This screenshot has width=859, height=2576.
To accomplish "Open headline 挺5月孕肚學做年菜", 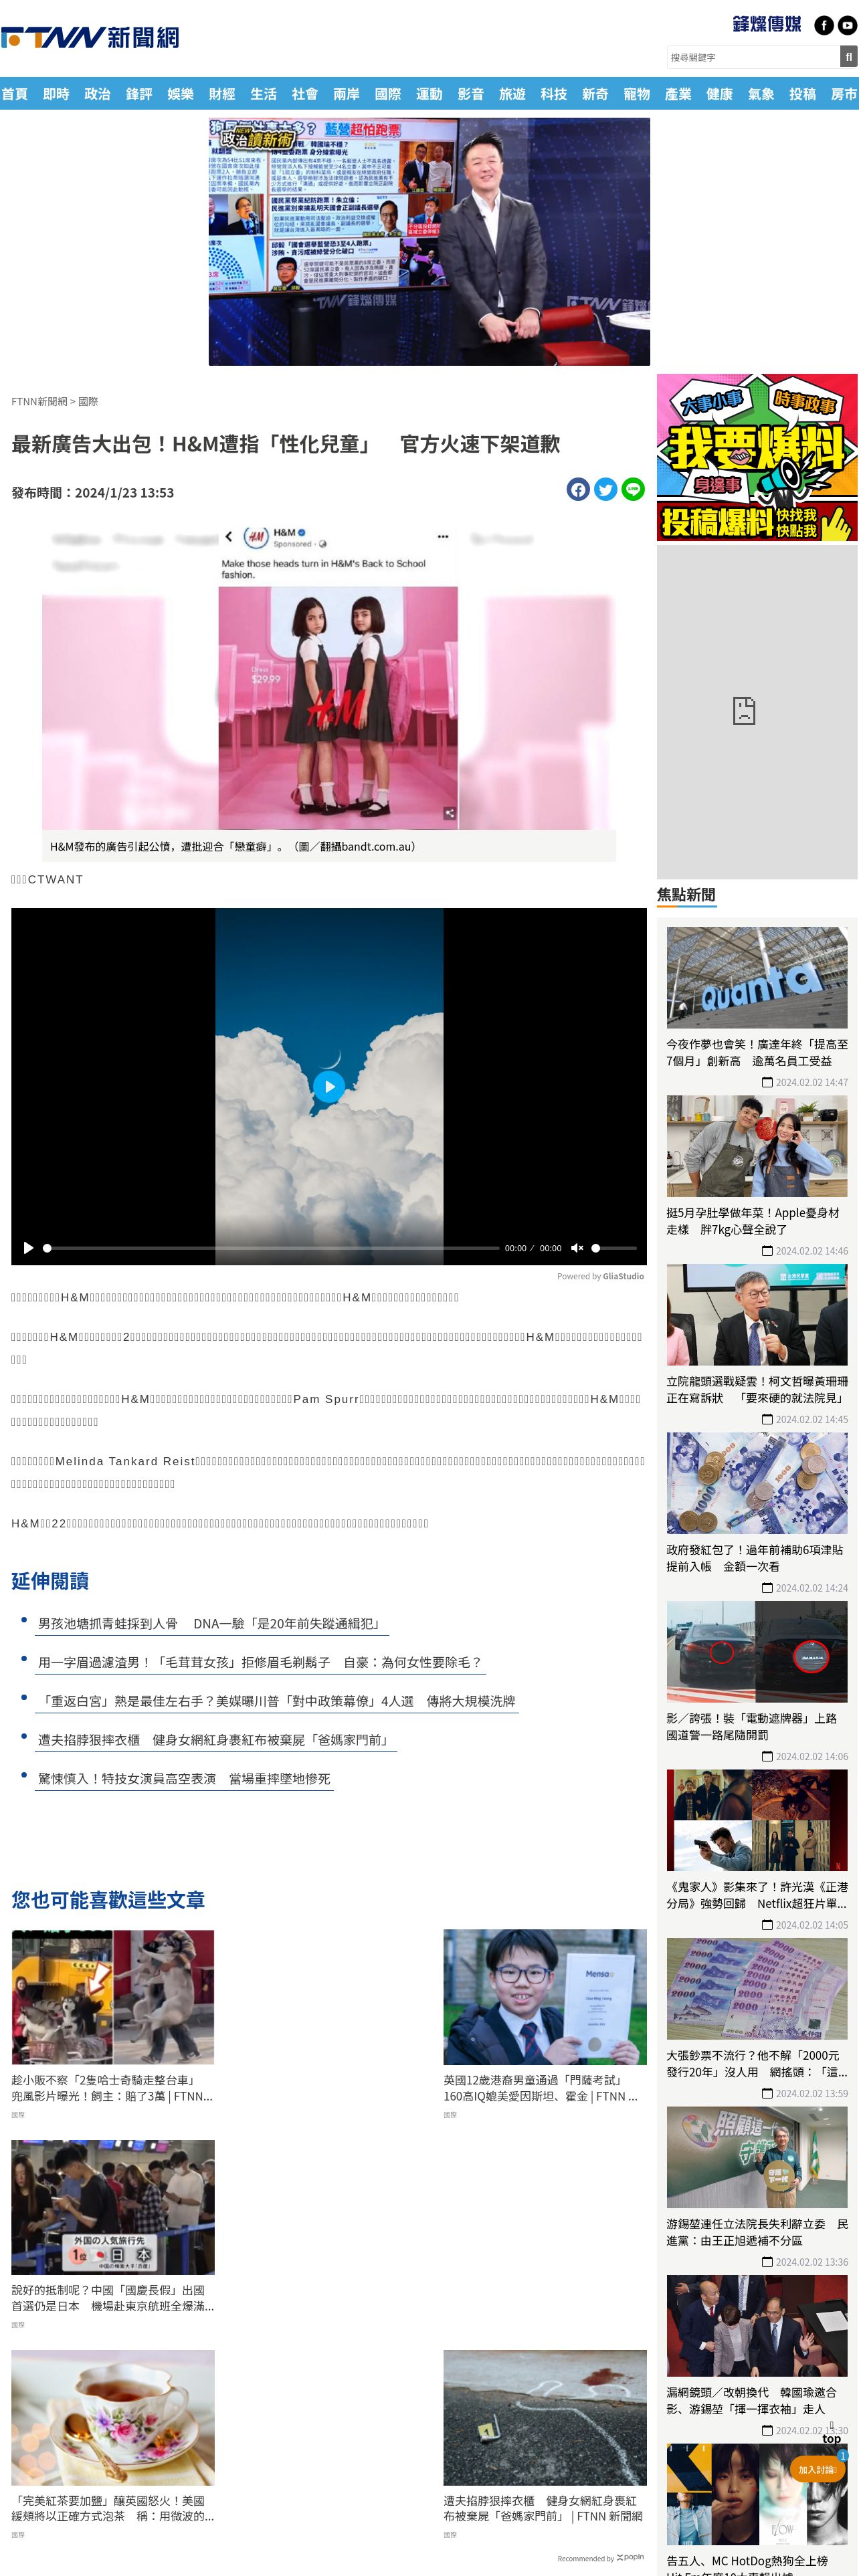I will (x=757, y=1221).
